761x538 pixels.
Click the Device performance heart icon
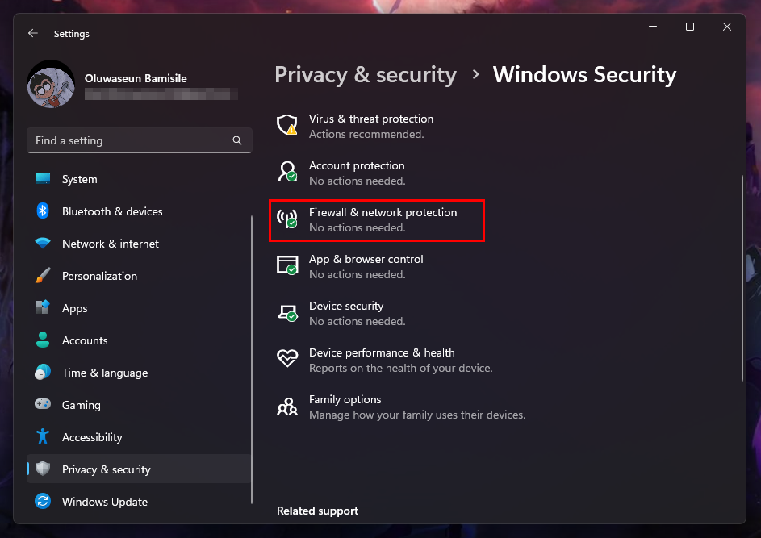tap(286, 358)
